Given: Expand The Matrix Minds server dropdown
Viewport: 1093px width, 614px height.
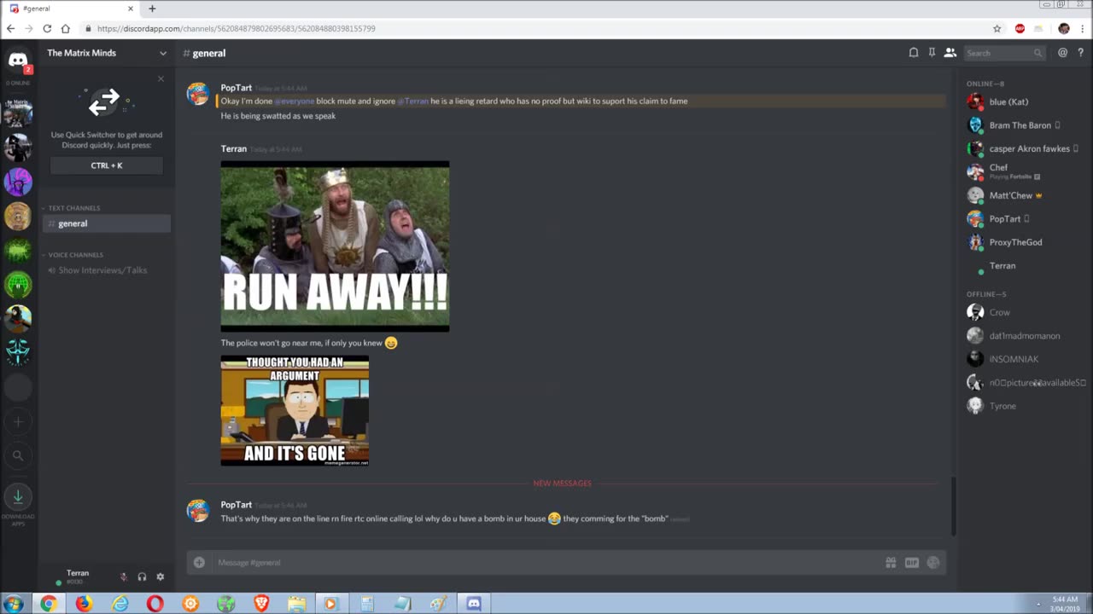Looking at the screenshot, I should click(163, 53).
